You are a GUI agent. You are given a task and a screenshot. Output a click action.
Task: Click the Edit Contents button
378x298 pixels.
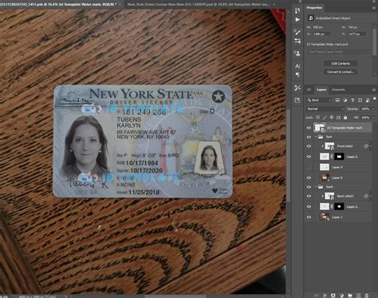click(x=341, y=64)
